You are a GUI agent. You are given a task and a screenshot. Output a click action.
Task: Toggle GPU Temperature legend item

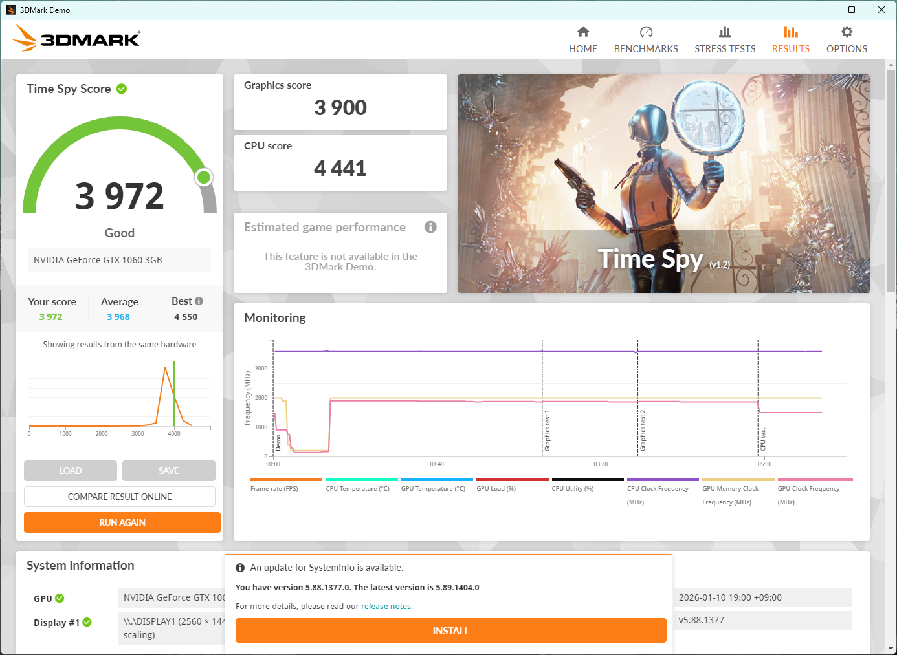(x=437, y=486)
